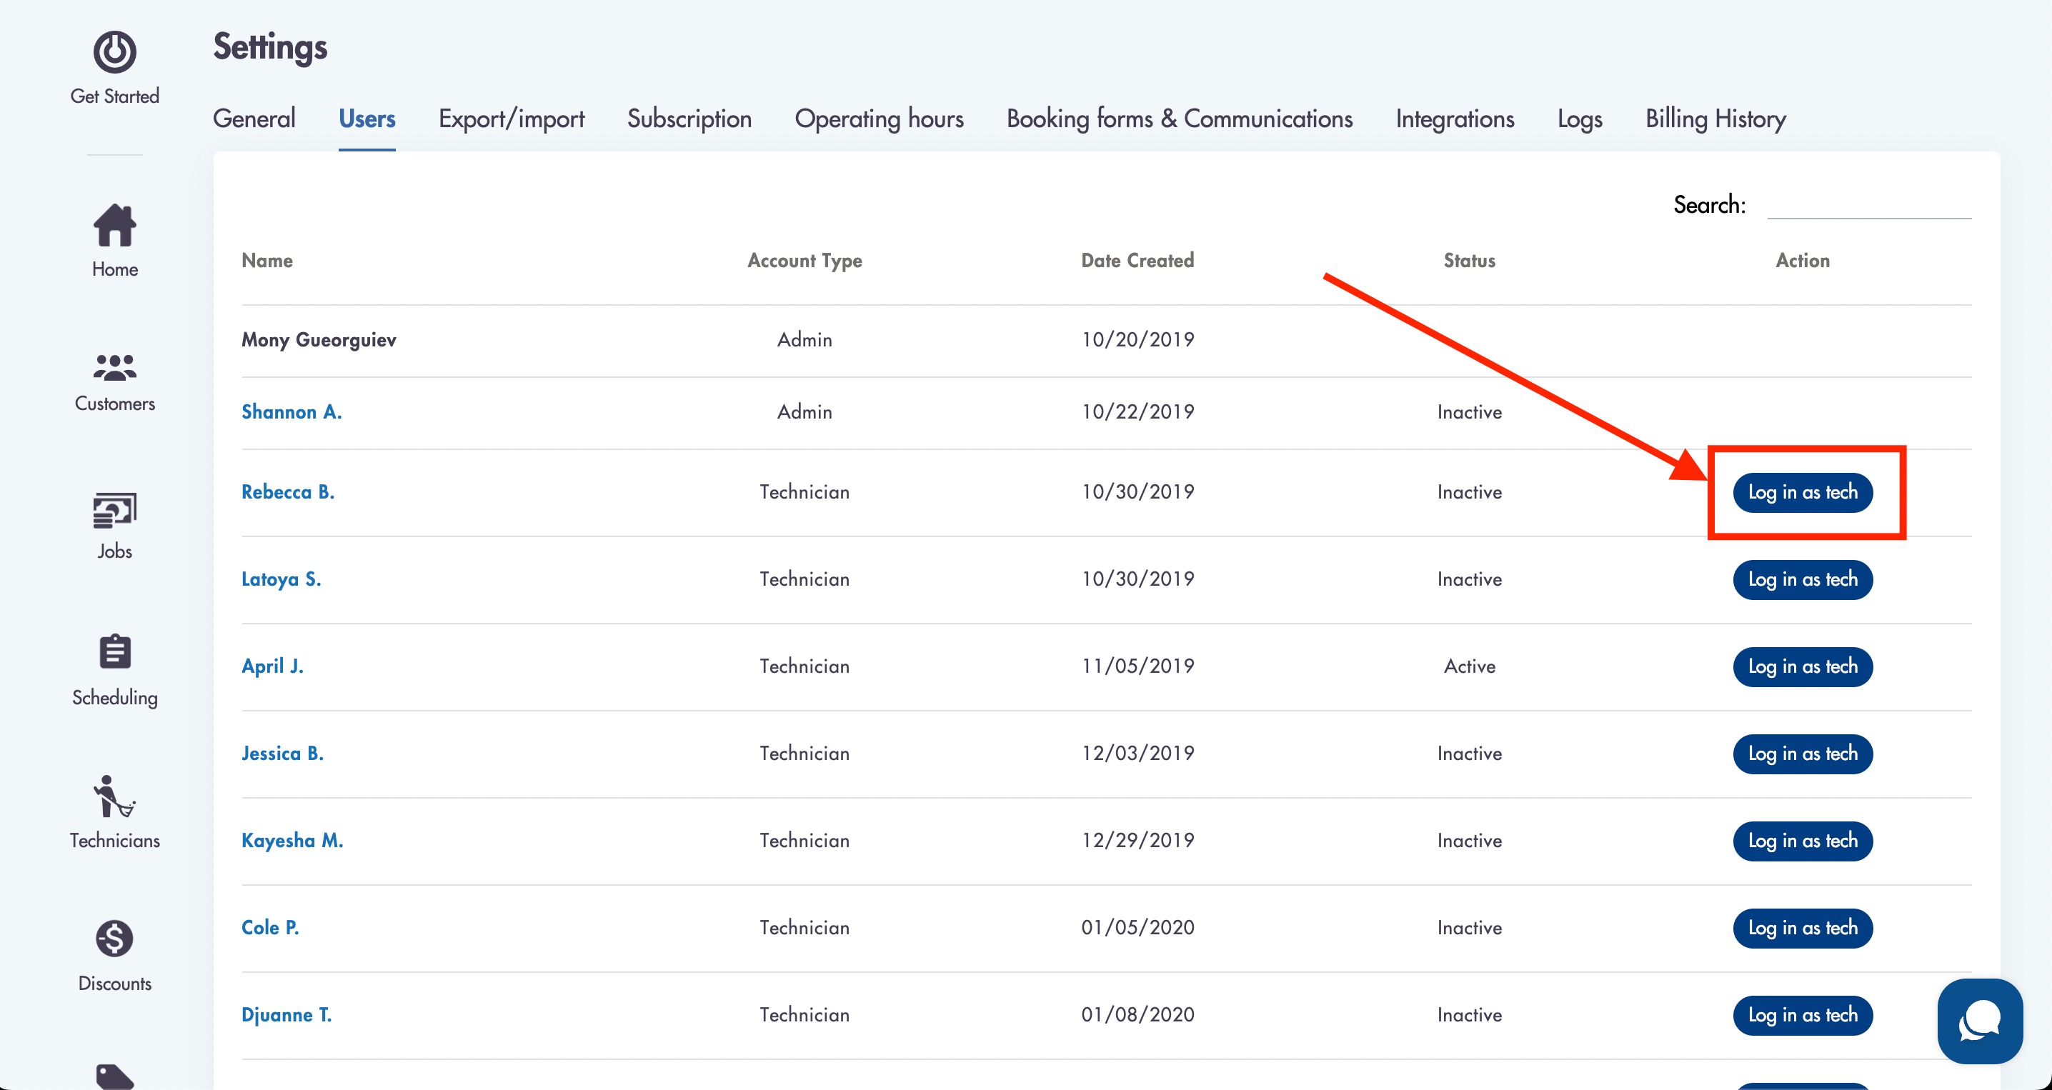The width and height of the screenshot is (2052, 1090).
Task: Open the Export/import tab
Action: (x=512, y=119)
